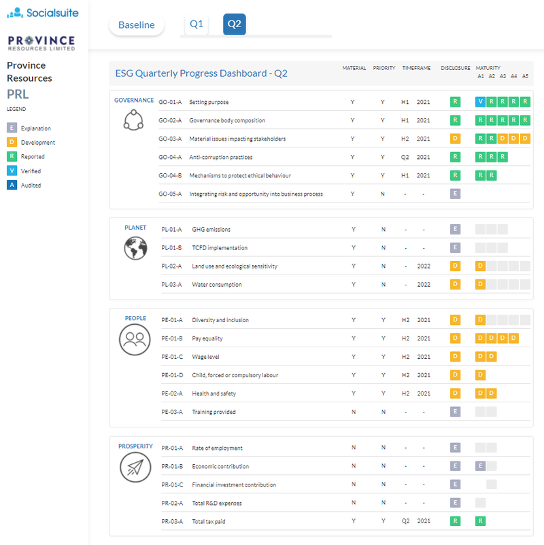Click disclosure R badge for Governance body composition

click(x=455, y=120)
